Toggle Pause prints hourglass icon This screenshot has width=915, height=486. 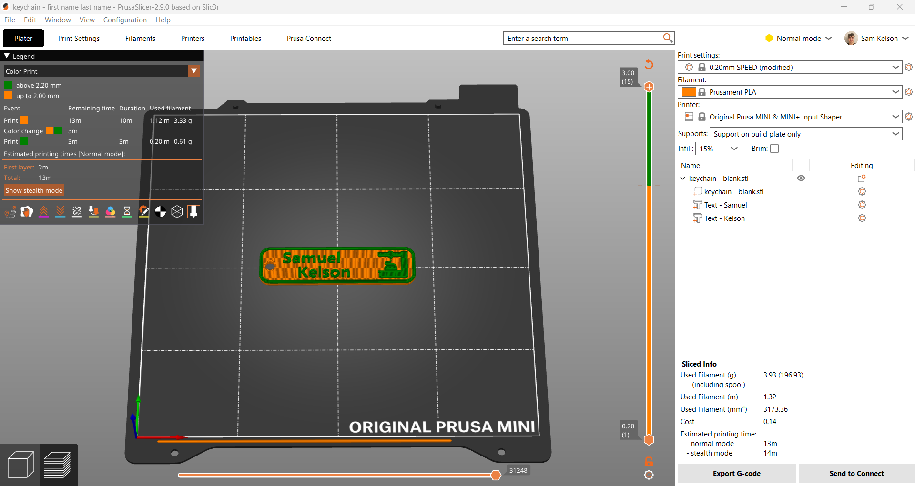pyautogui.click(x=127, y=212)
